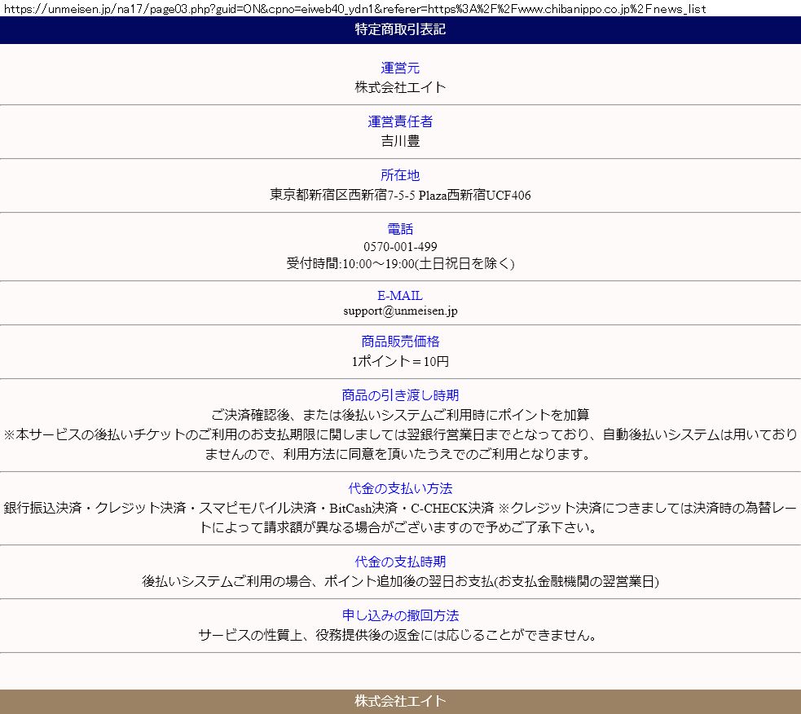The width and height of the screenshot is (801, 714).
Task: Click the 1ポイント＝10円 price text
Action: (400, 361)
